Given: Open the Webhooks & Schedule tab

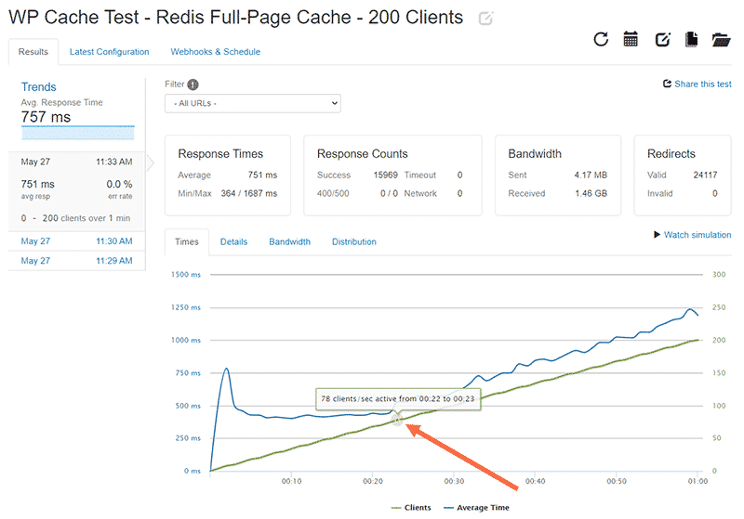Looking at the screenshot, I should [x=216, y=52].
